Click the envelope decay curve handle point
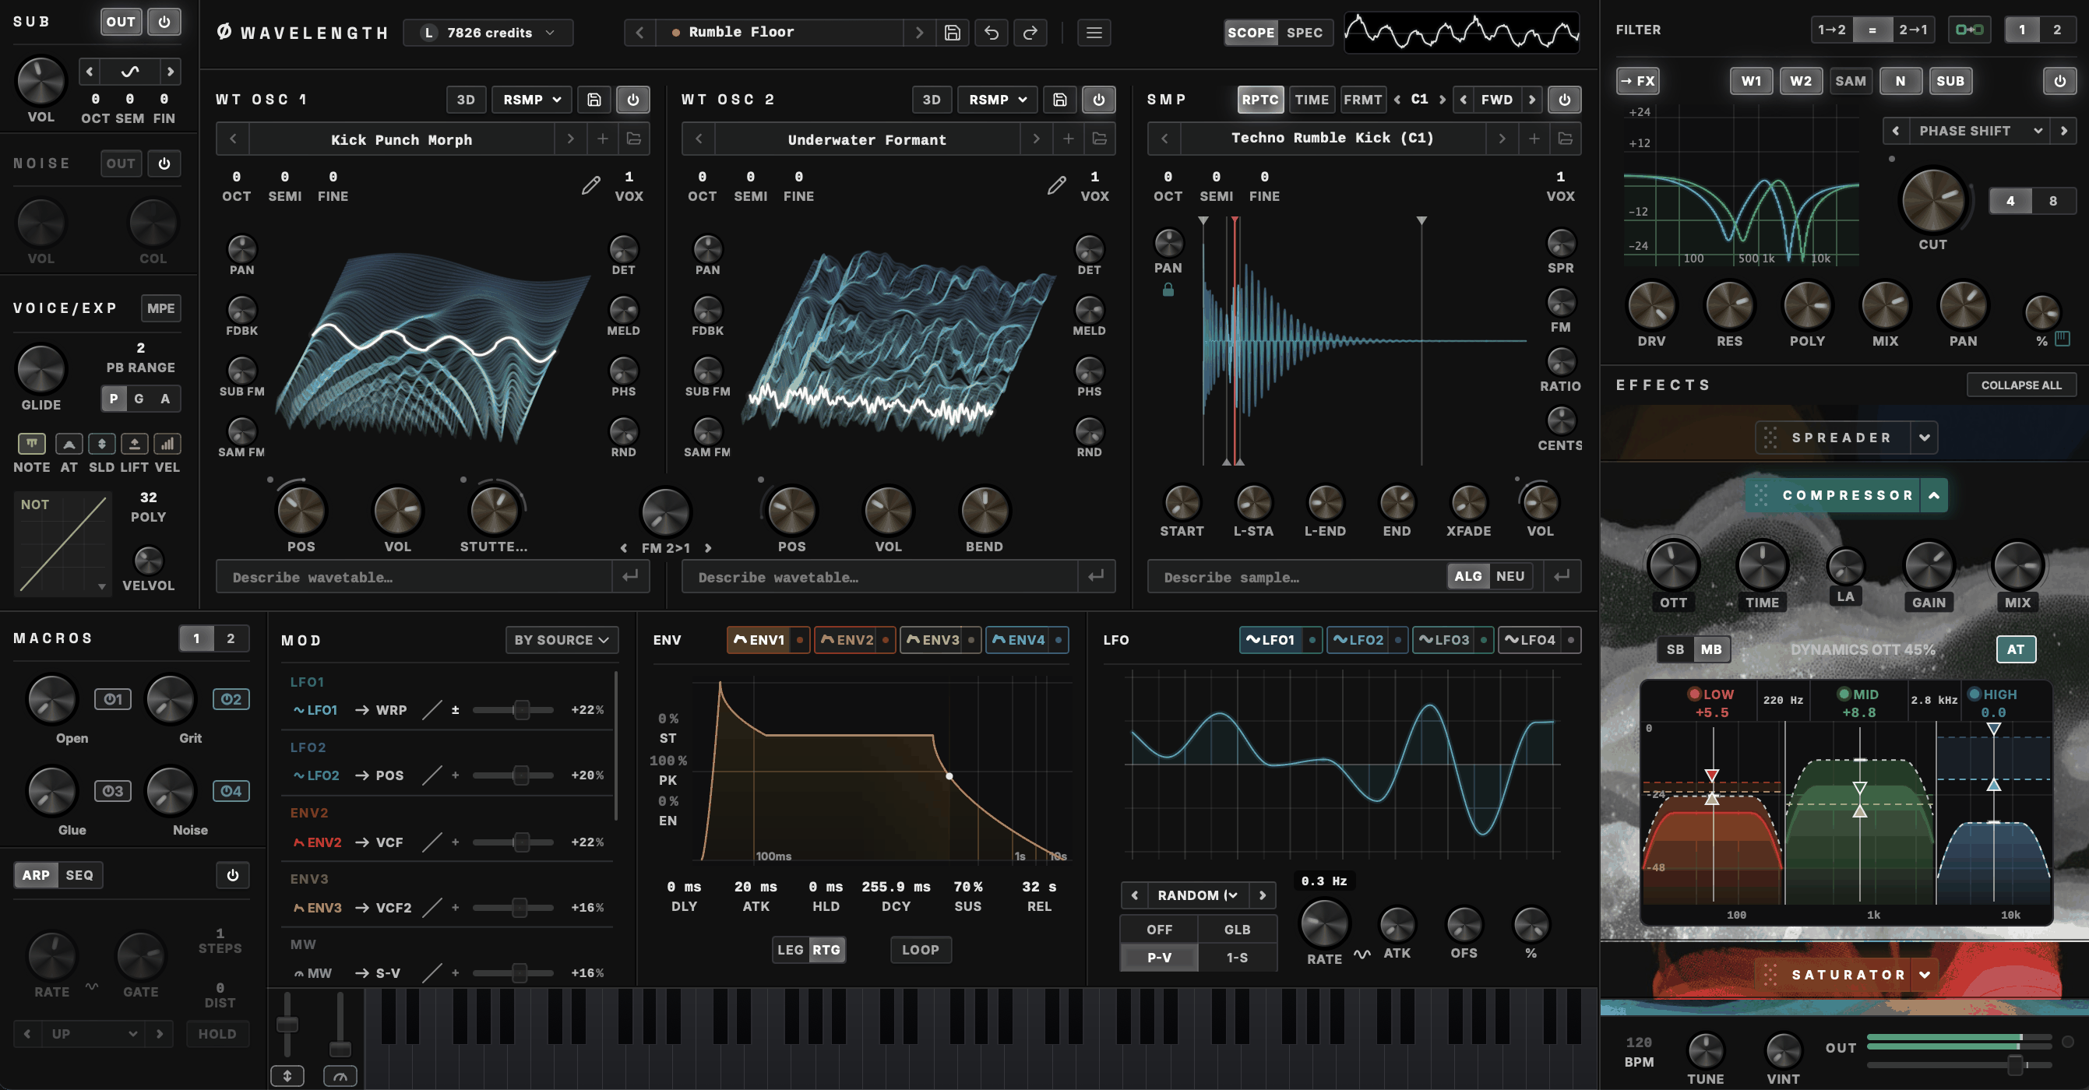The height and width of the screenshot is (1090, 2089). click(x=949, y=775)
